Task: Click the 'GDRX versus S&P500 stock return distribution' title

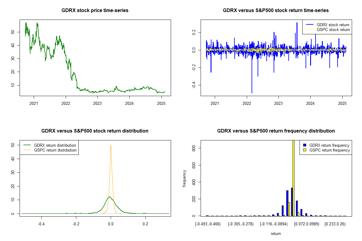Action: pos(95,131)
